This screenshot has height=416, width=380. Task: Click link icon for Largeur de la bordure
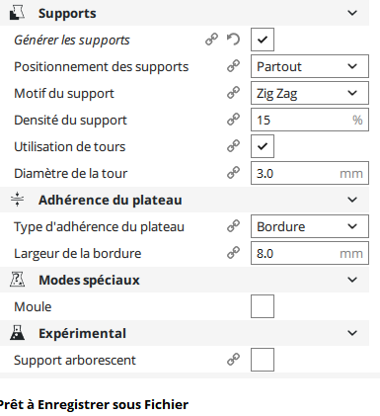[233, 253]
